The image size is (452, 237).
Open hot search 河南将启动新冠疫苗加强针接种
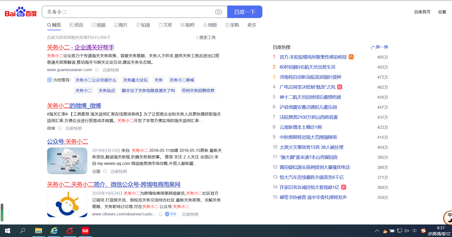coord(311,77)
